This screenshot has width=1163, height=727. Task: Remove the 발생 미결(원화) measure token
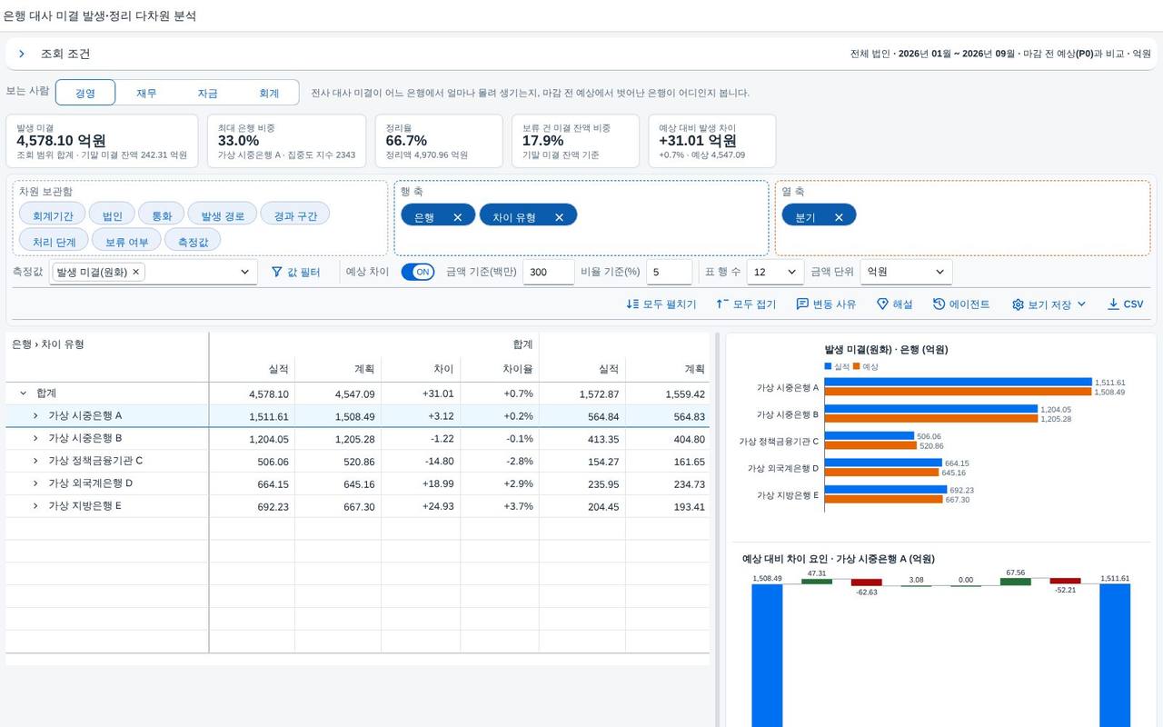[x=136, y=272]
